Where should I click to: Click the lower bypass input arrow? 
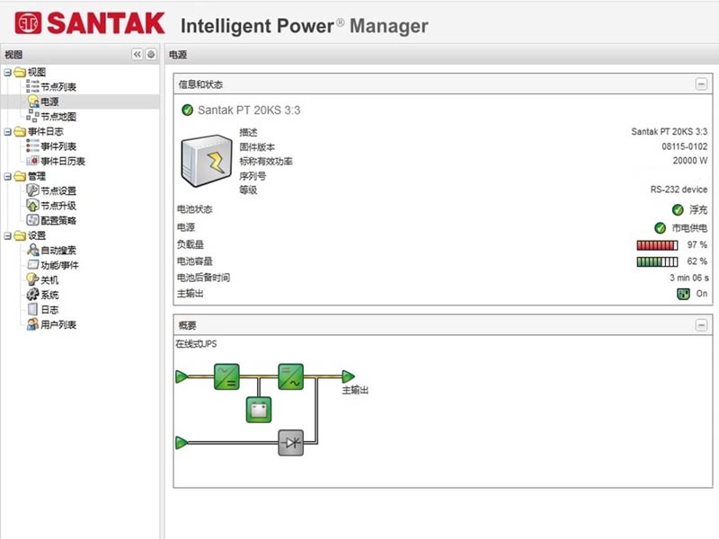tap(182, 443)
